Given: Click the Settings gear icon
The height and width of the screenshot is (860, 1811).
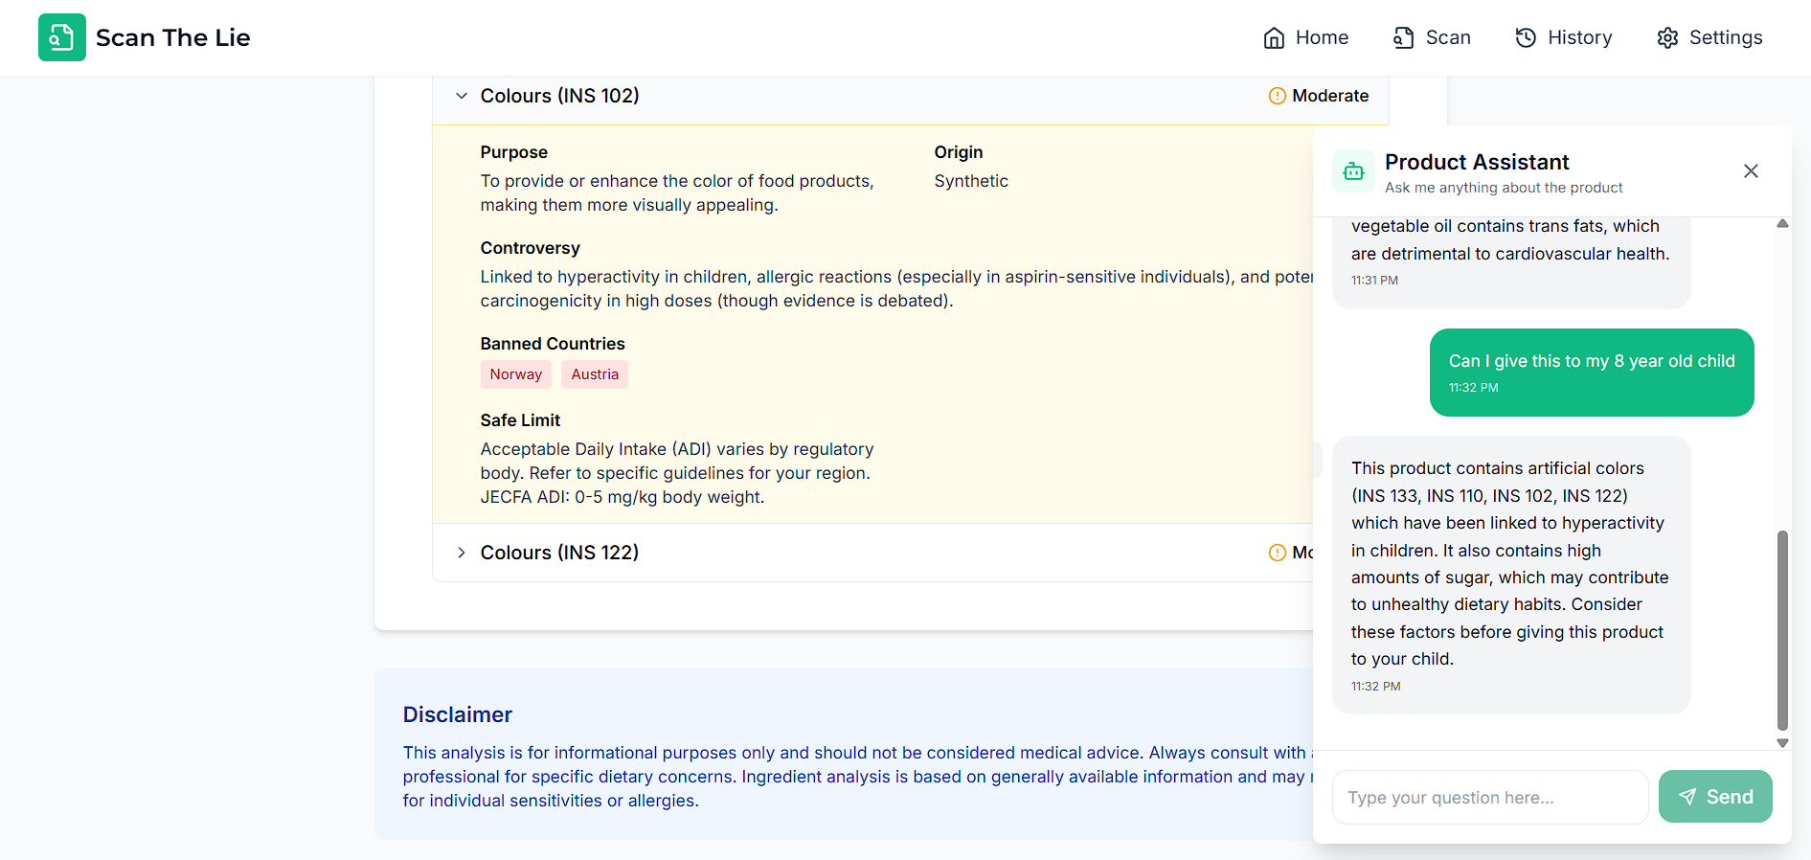Looking at the screenshot, I should click(x=1667, y=37).
